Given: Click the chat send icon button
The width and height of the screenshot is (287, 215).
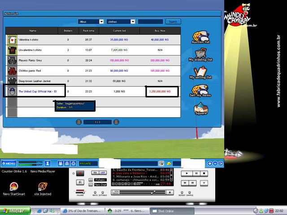Looking at the screenshot, I should pos(161,163).
